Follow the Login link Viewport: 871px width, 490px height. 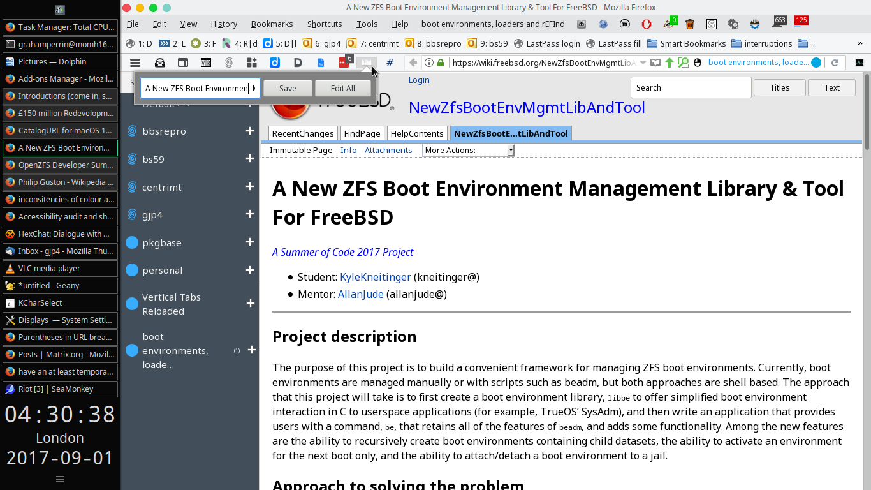pyautogui.click(x=419, y=80)
